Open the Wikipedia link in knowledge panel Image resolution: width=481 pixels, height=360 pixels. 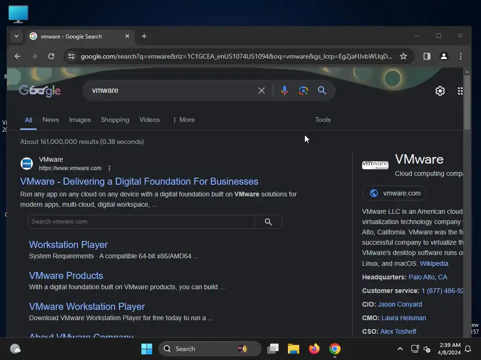tap(434, 263)
